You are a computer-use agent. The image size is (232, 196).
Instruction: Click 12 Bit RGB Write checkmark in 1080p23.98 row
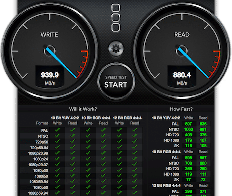click(119, 153)
